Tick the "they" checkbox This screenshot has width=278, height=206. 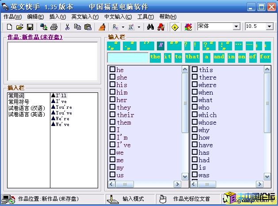(112, 107)
